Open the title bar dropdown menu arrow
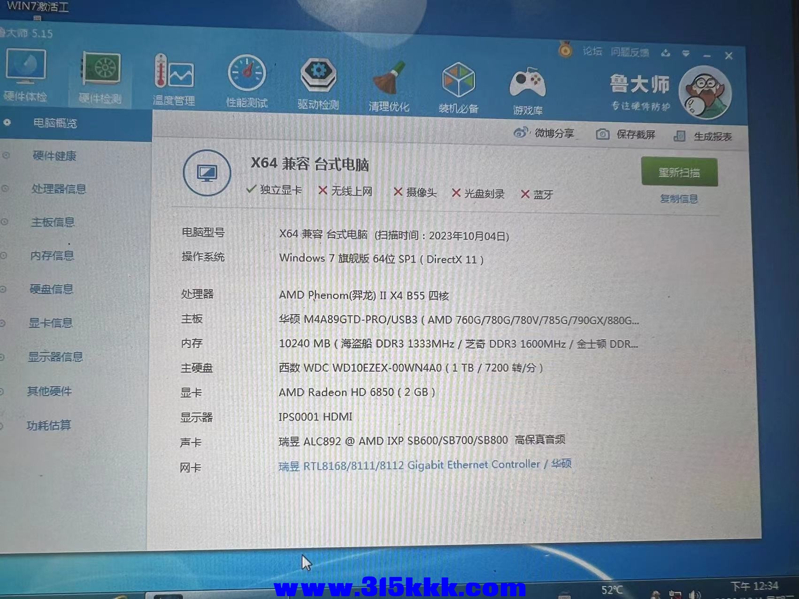 (x=686, y=54)
